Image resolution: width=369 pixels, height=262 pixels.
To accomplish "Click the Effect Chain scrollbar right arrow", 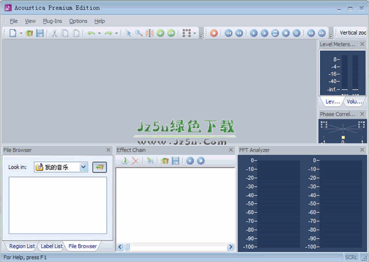I will [230, 247].
